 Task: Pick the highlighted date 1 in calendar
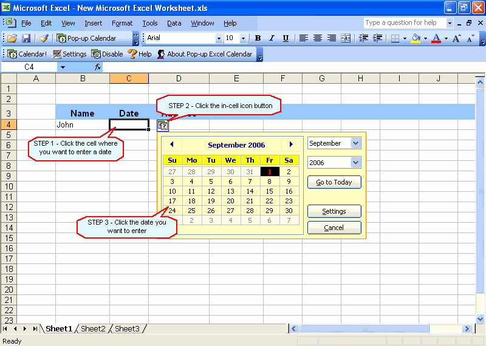270,172
